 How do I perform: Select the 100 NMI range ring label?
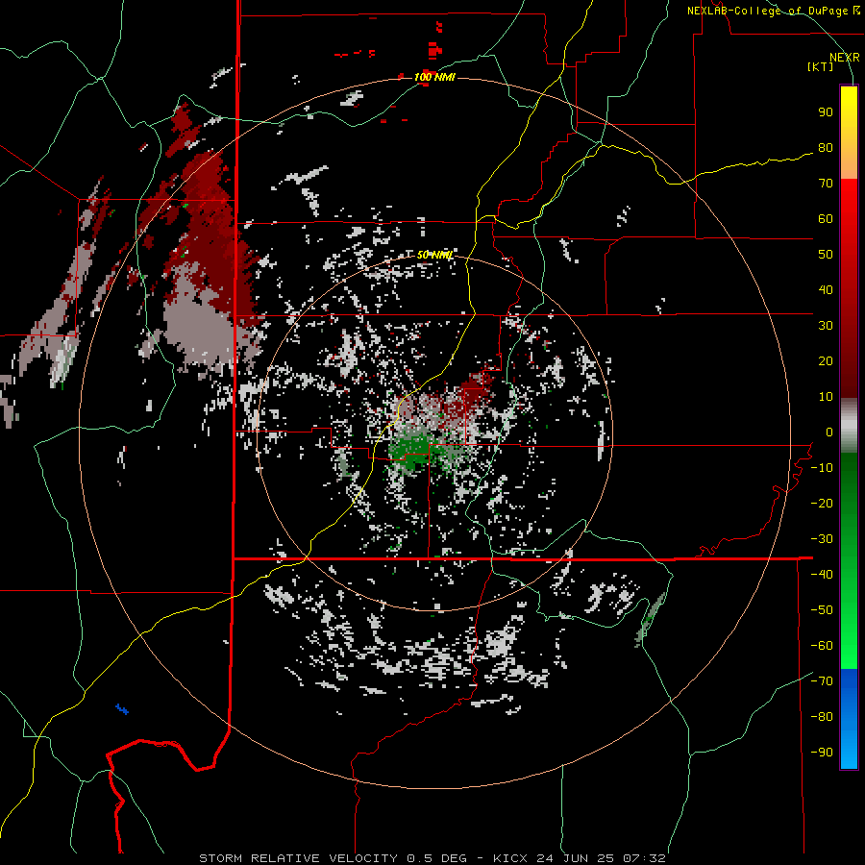pos(434,77)
